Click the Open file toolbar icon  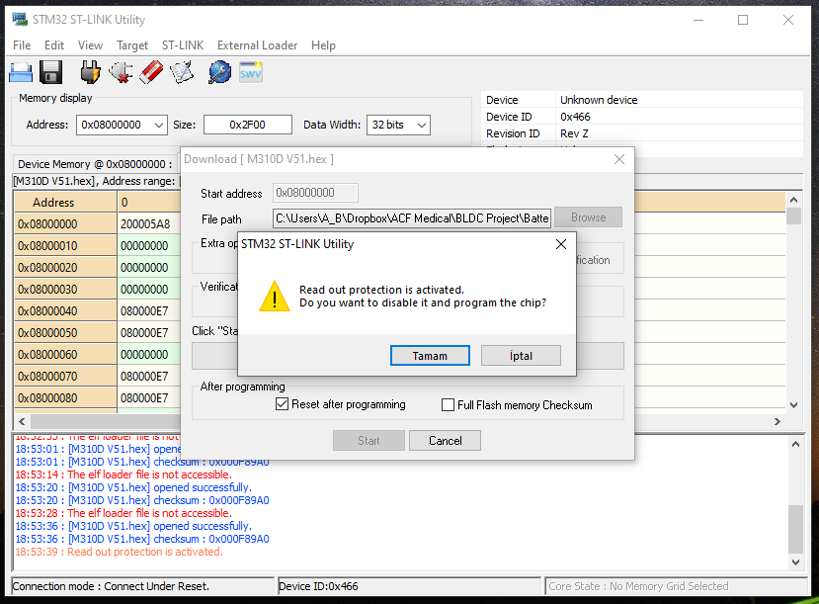21,72
